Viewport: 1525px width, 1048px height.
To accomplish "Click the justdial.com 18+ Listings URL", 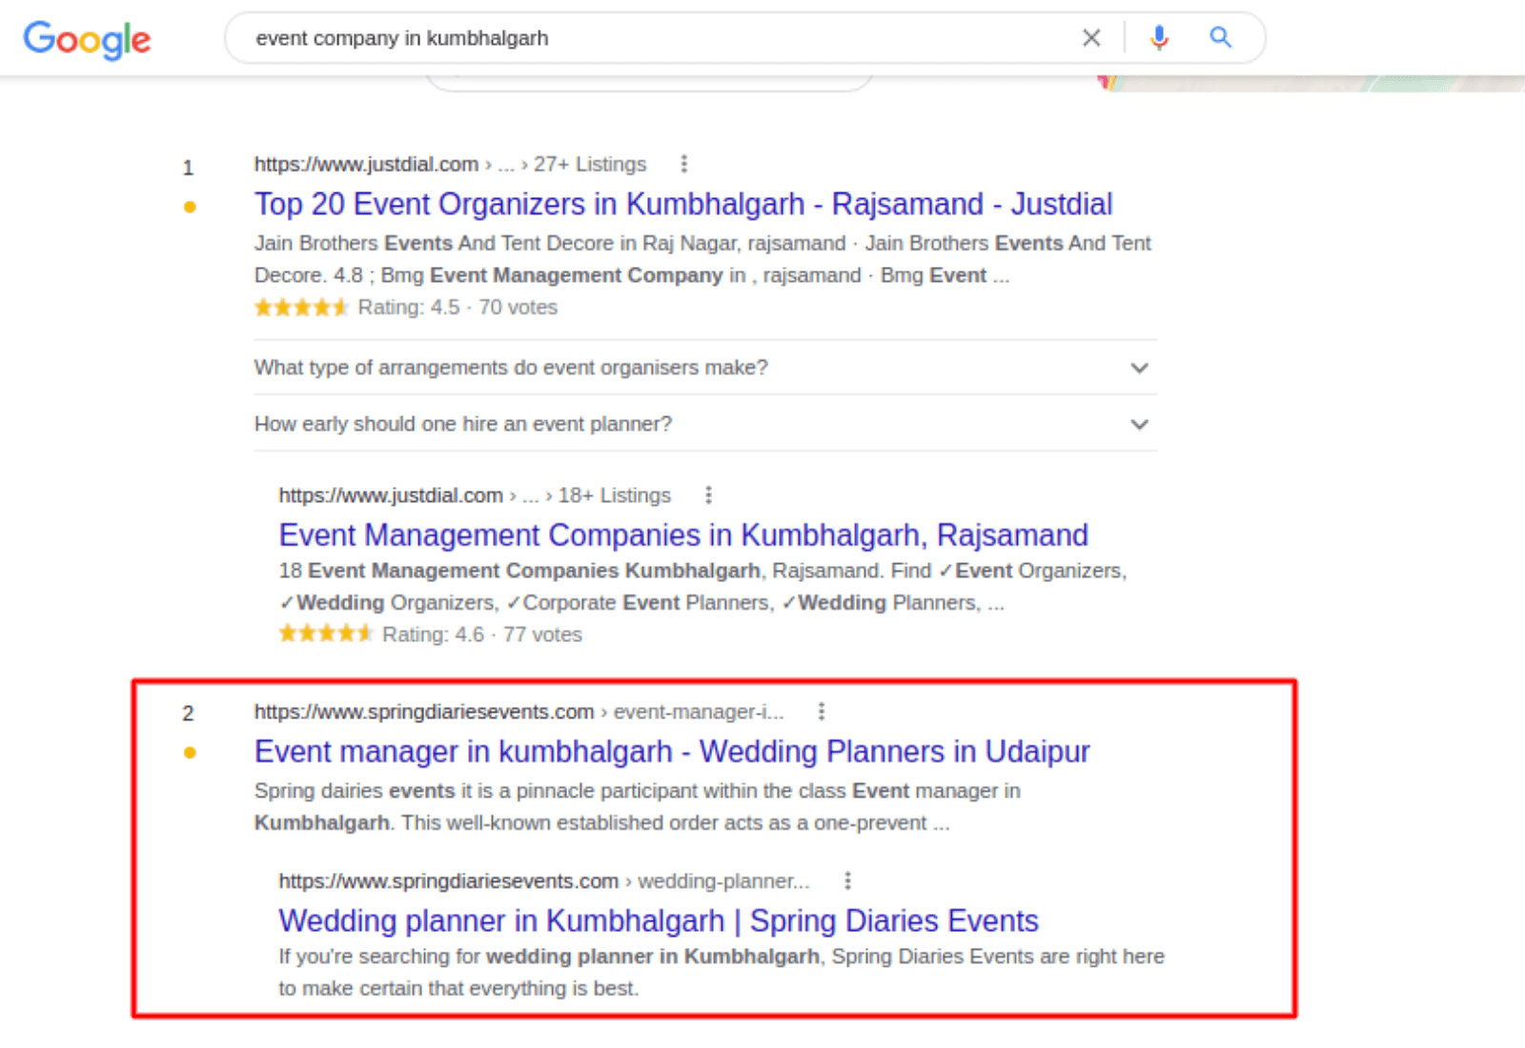I will tap(391, 495).
